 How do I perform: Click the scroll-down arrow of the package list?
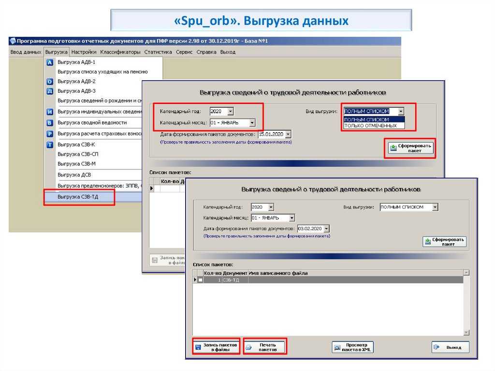466,333
